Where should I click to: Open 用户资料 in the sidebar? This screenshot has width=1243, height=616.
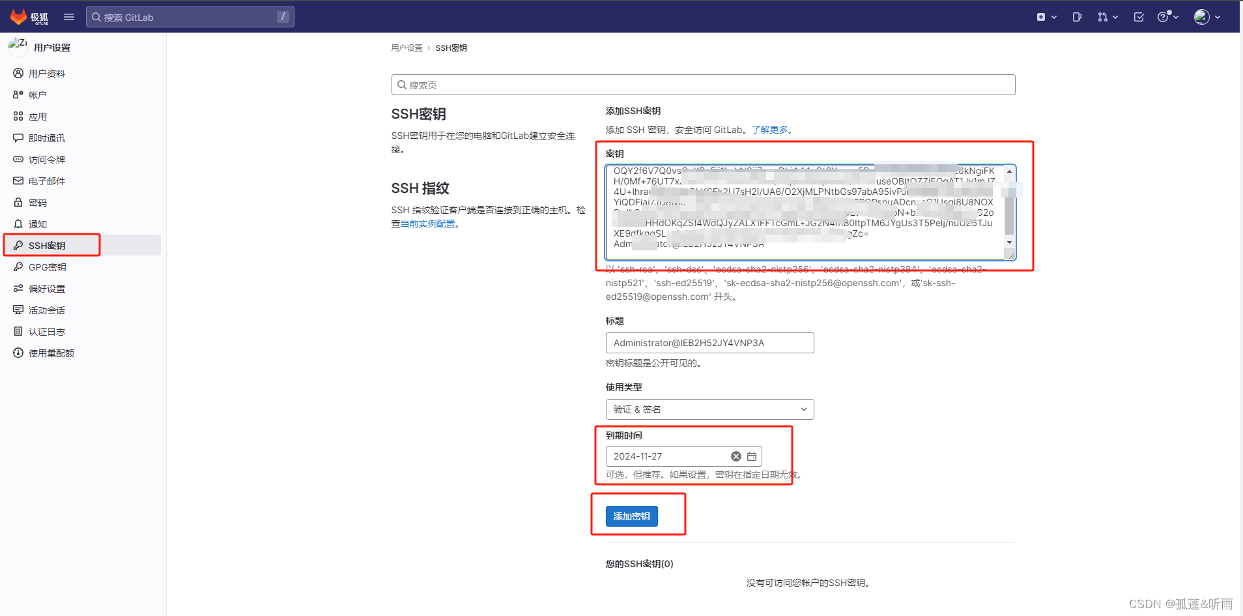82,73
